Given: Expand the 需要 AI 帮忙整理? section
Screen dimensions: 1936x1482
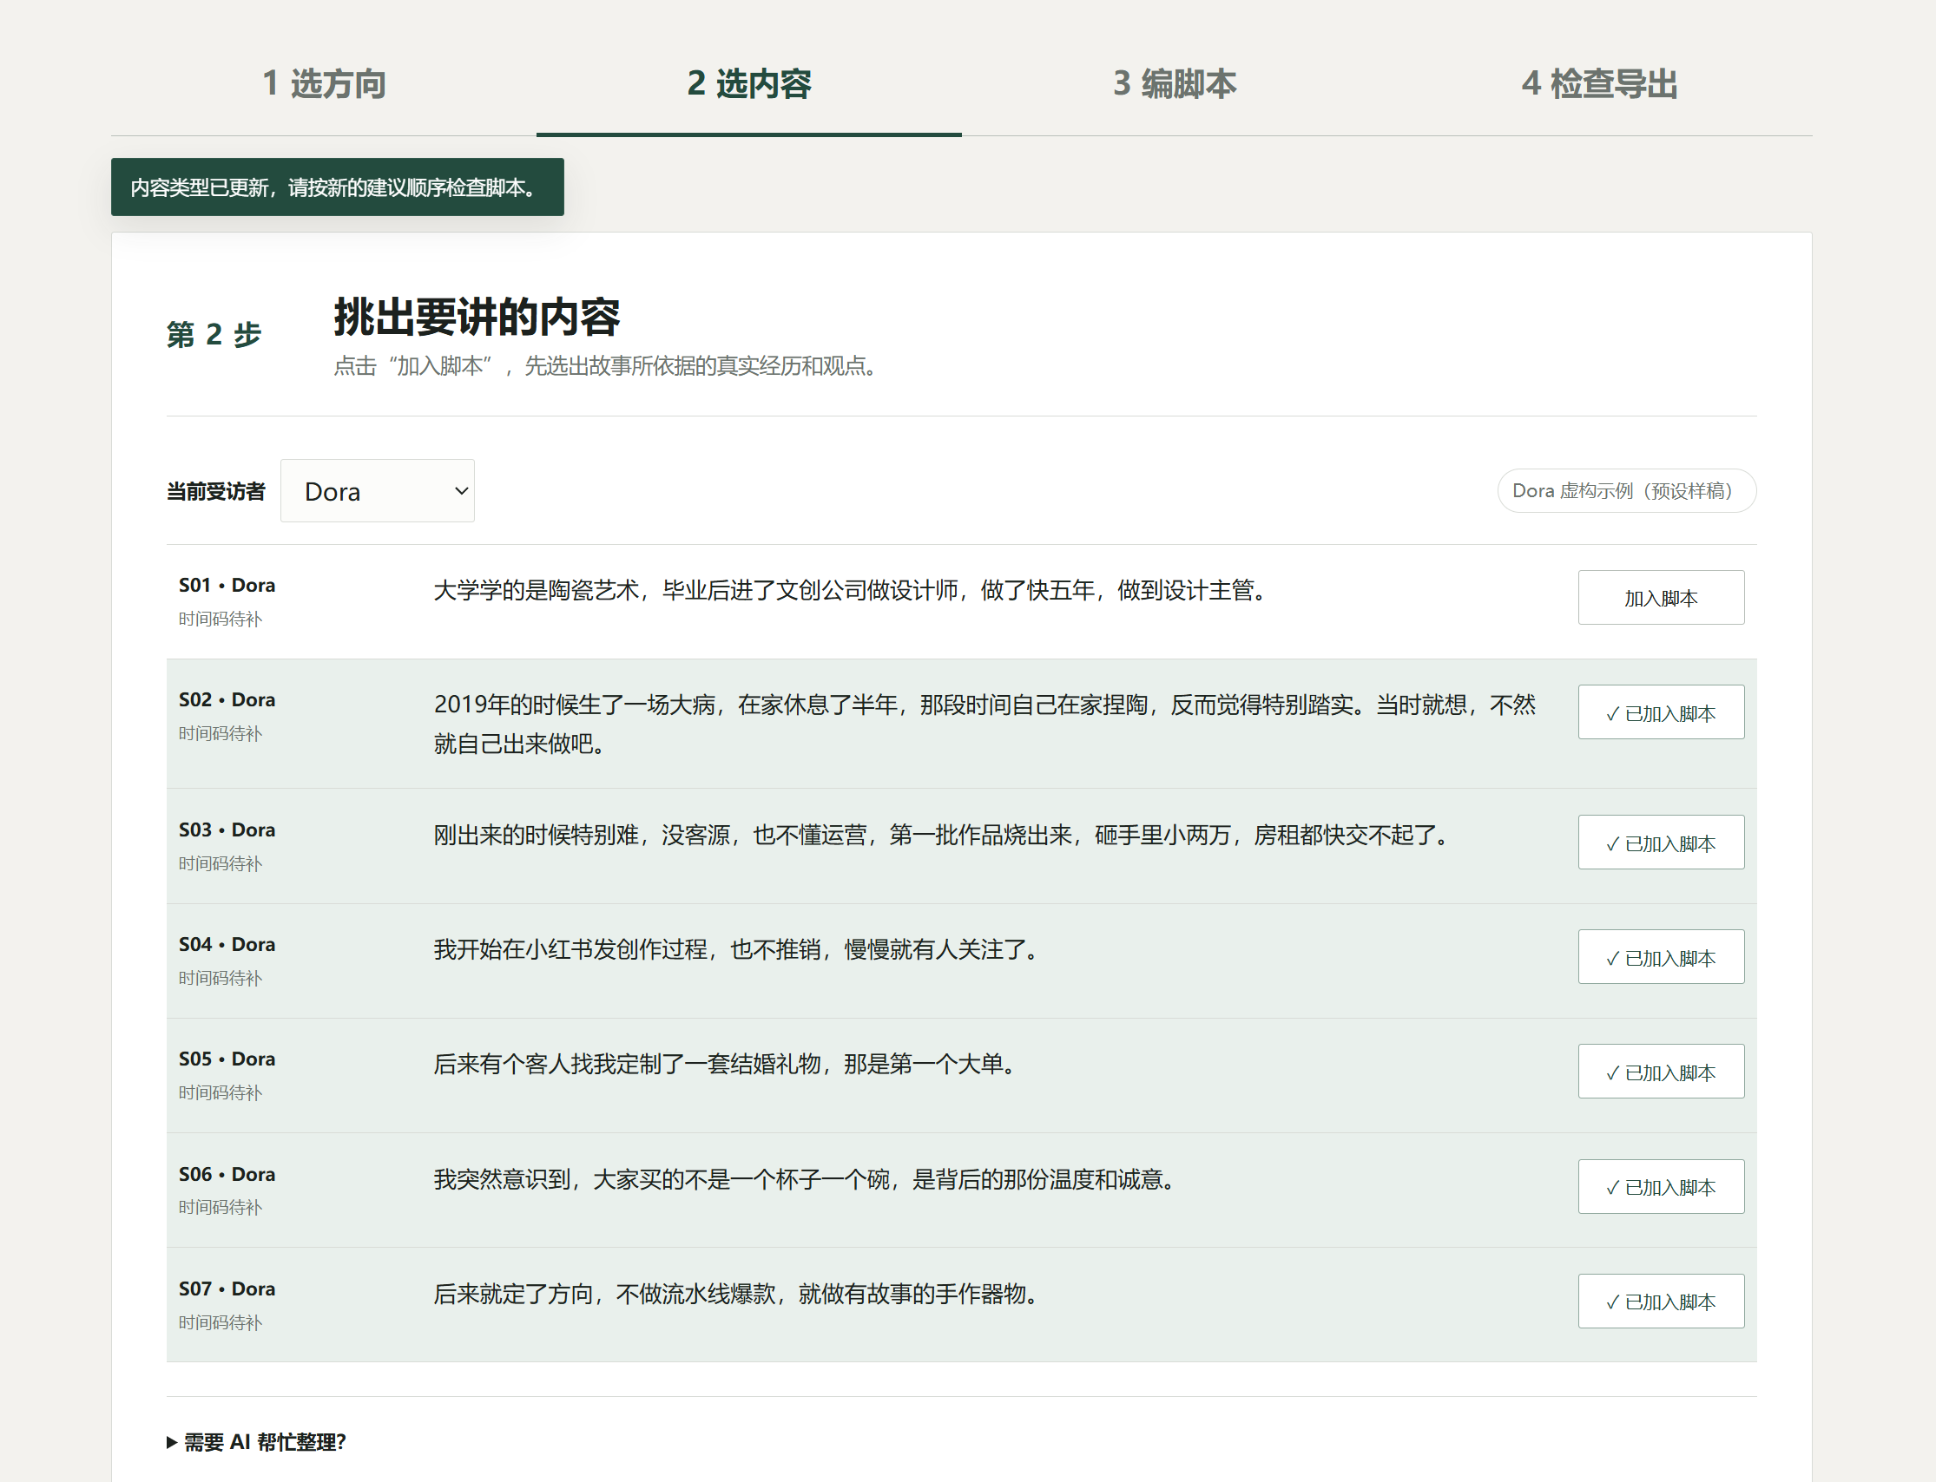Looking at the screenshot, I should click(x=257, y=1442).
